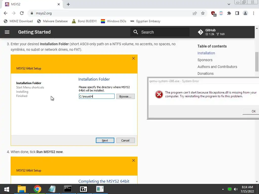
Task: Click scrollbar down arrow
Action: 257,182
